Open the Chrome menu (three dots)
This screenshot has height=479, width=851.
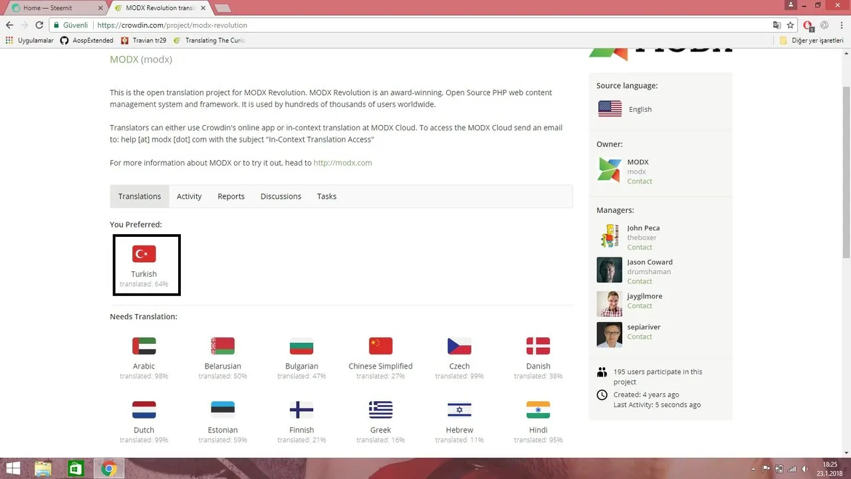[842, 25]
